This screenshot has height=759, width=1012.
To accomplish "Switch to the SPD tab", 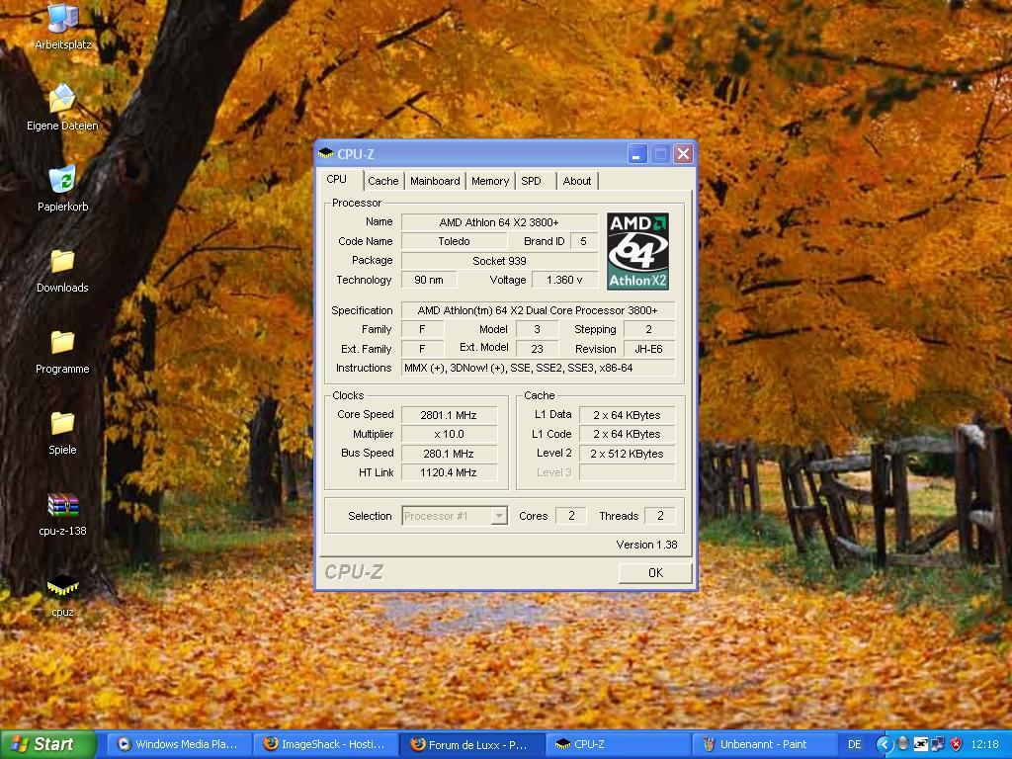I will click(x=531, y=182).
